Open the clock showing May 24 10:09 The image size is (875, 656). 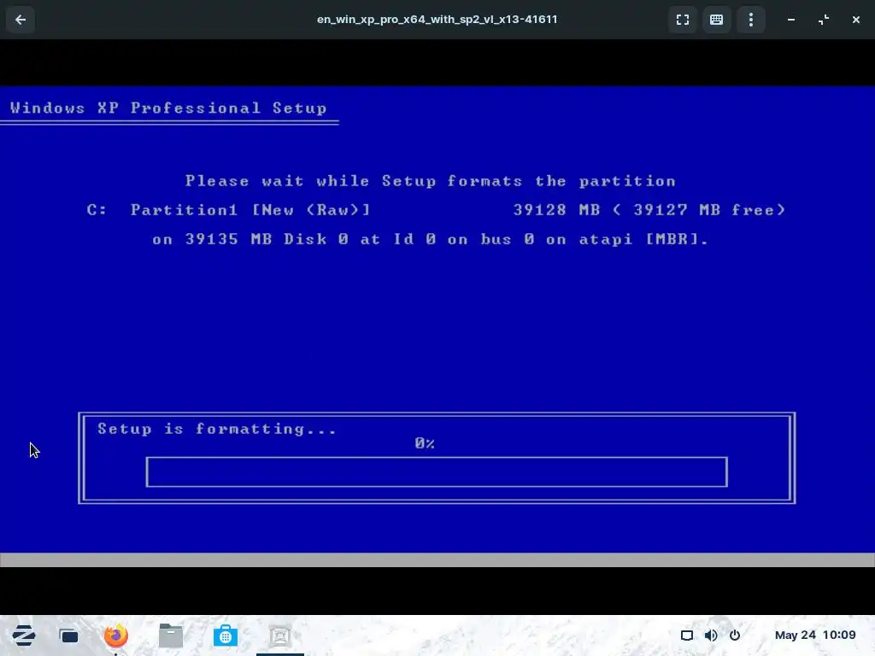[815, 635]
